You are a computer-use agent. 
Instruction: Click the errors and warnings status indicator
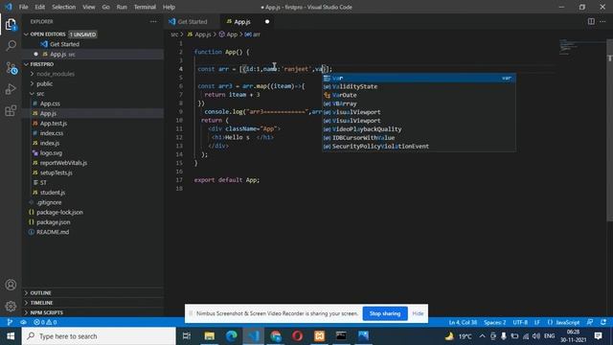(x=45, y=322)
